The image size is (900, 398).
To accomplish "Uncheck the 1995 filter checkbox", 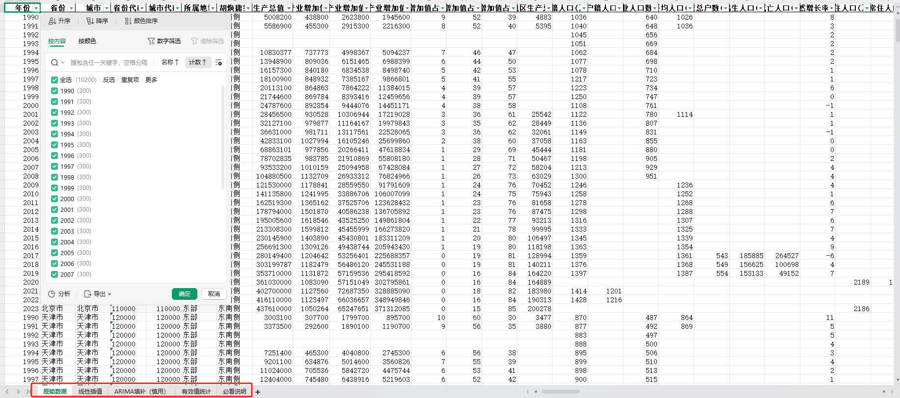I will click(55, 145).
